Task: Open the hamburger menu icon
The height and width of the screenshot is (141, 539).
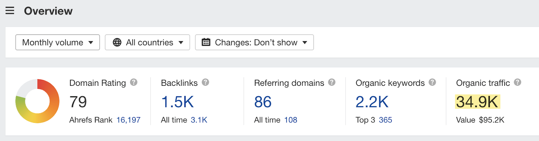Action: coord(10,11)
